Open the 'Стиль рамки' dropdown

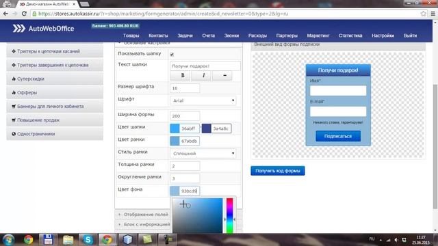pyautogui.click(x=203, y=153)
